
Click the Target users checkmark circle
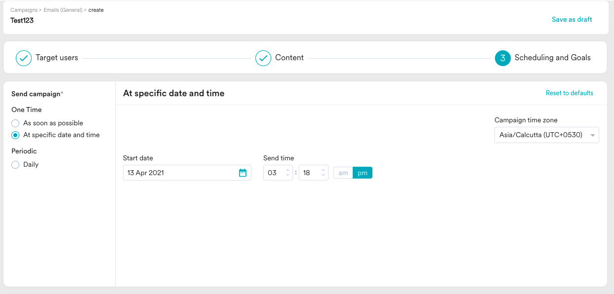click(x=24, y=58)
